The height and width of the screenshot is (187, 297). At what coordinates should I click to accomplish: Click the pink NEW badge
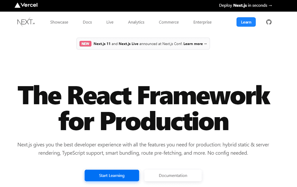click(86, 44)
